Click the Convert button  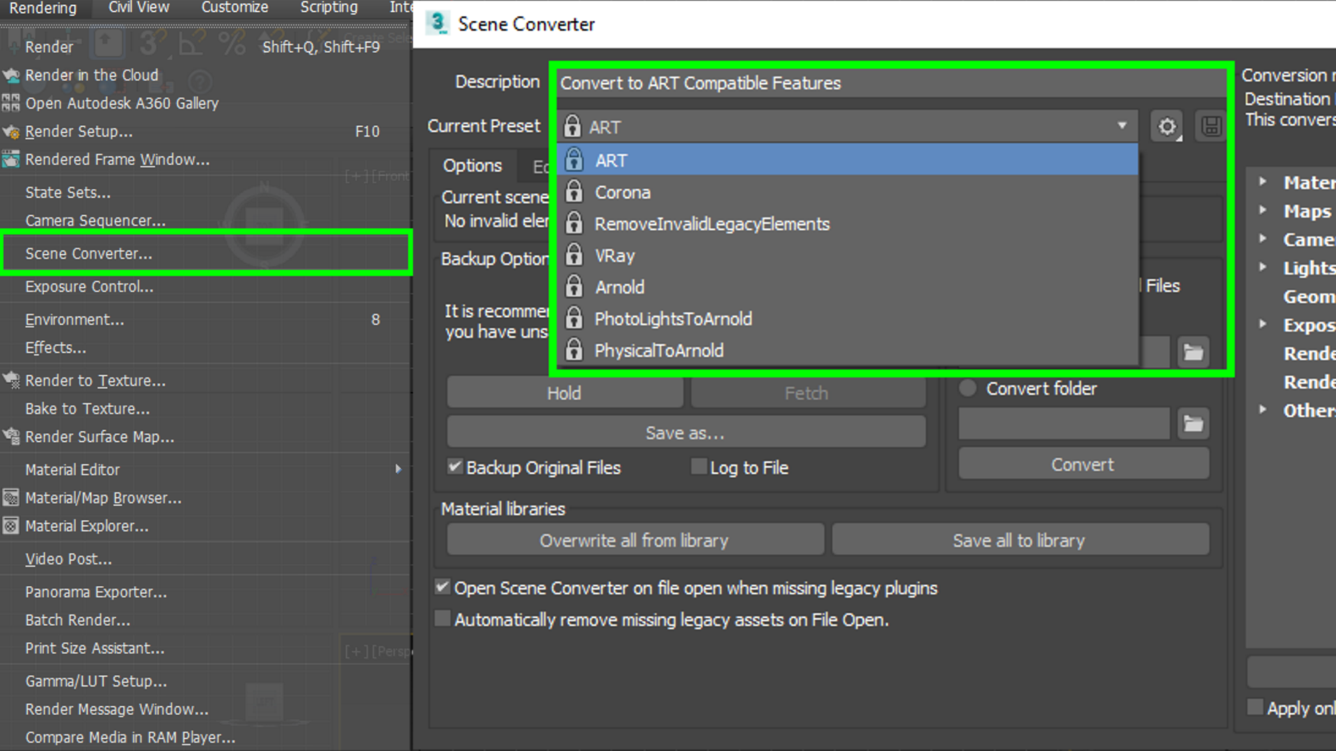(1083, 464)
